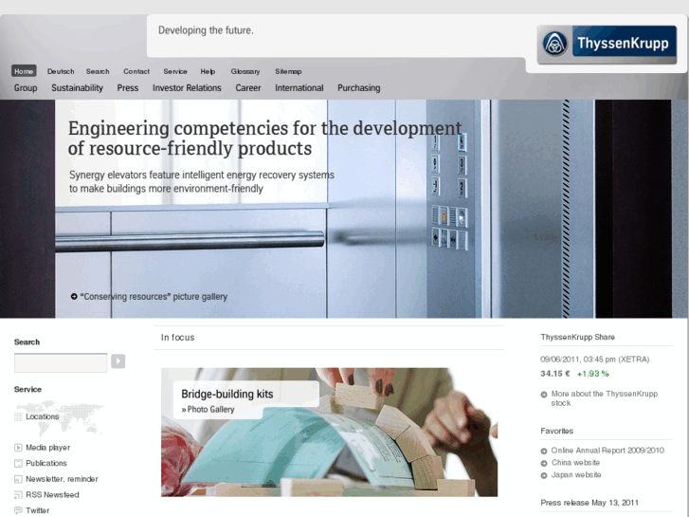Open the Career section
689x517 pixels.
(248, 88)
